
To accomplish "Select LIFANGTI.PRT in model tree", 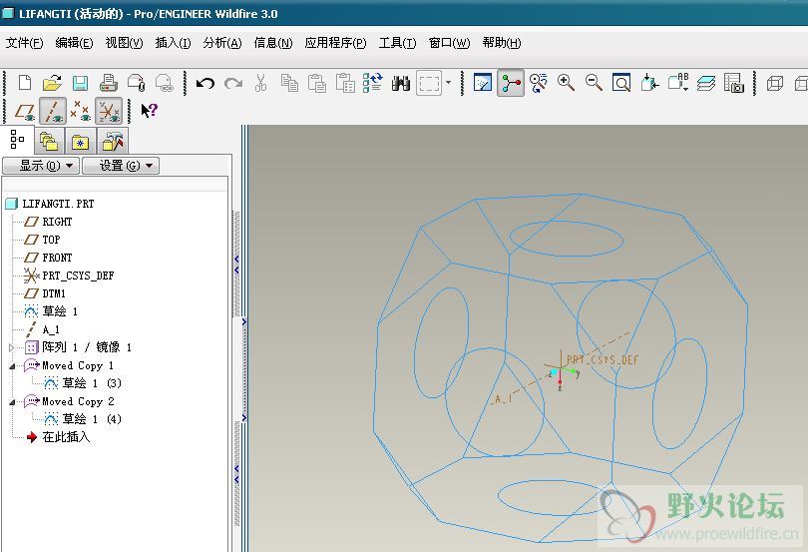I will click(58, 204).
